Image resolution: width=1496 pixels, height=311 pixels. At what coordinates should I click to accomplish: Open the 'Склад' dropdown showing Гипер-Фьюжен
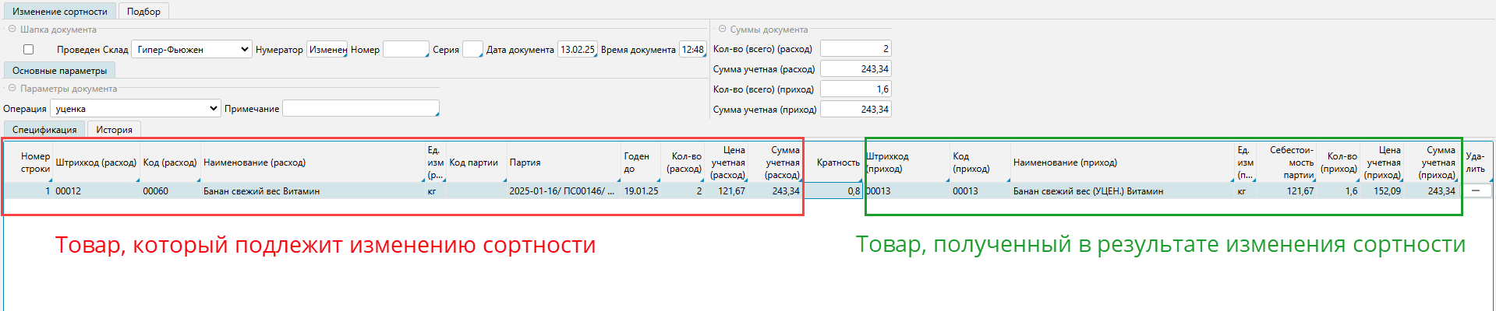tap(191, 50)
